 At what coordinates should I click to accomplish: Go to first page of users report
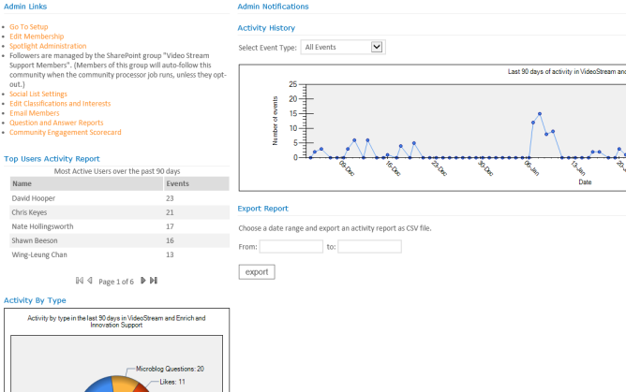pos(80,281)
